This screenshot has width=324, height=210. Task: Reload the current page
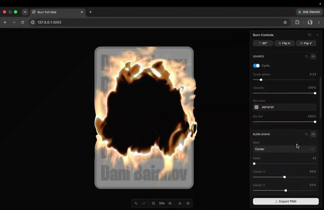23,22
